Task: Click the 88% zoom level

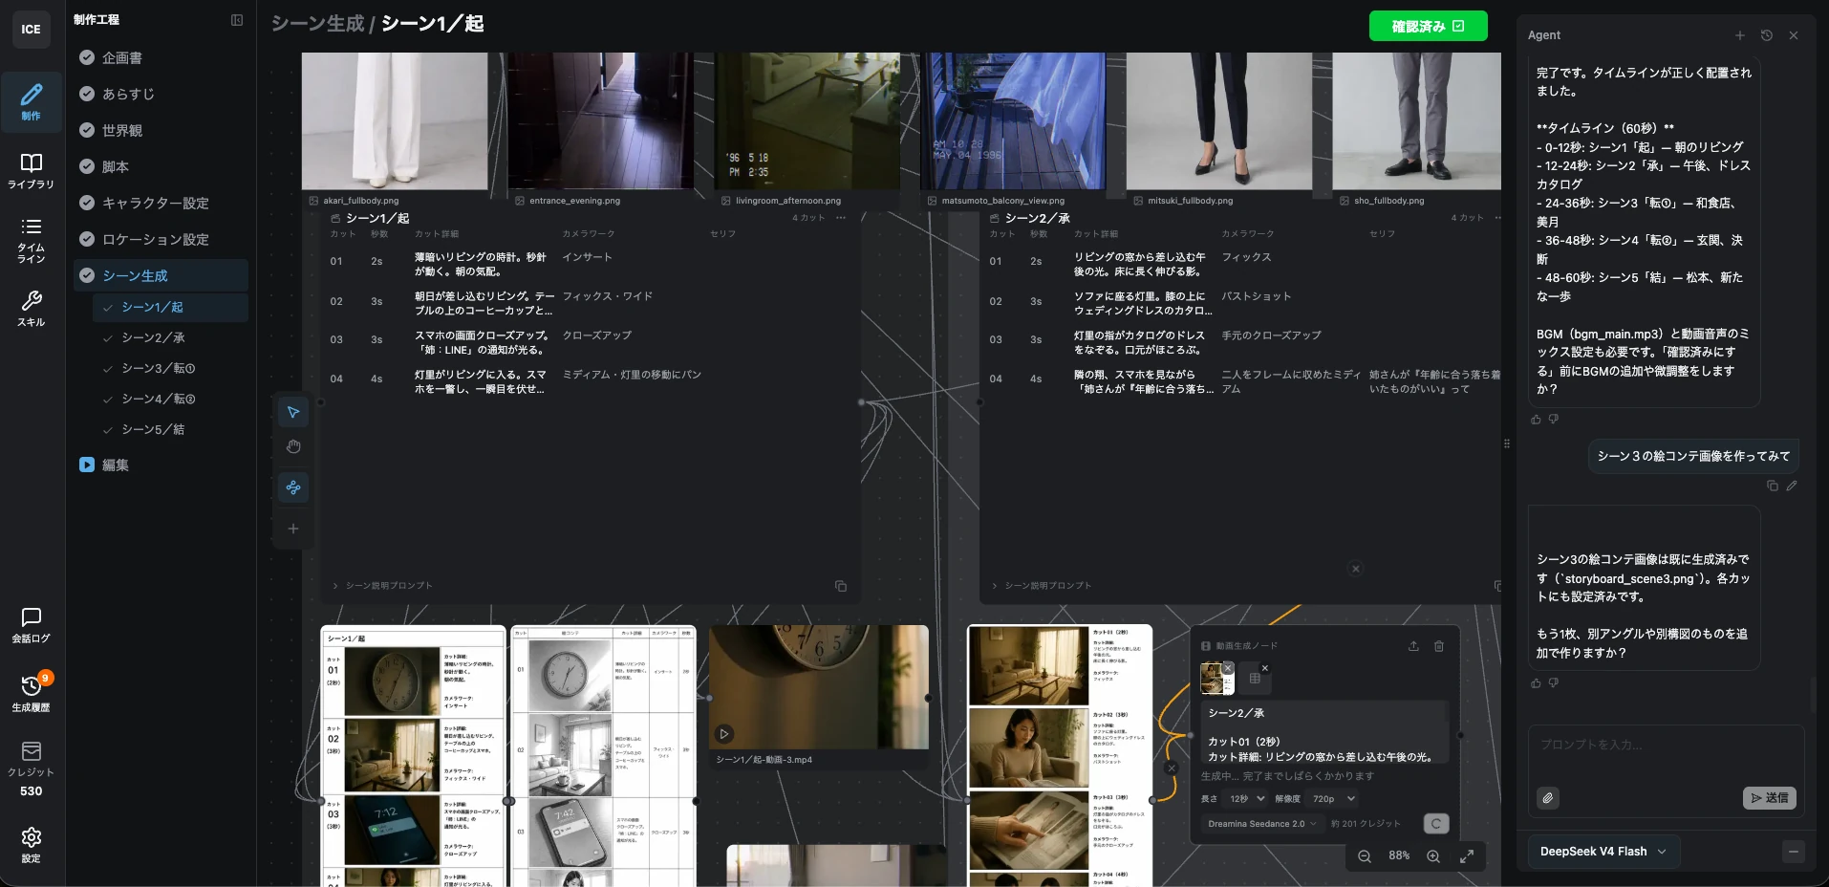Action: (x=1399, y=856)
